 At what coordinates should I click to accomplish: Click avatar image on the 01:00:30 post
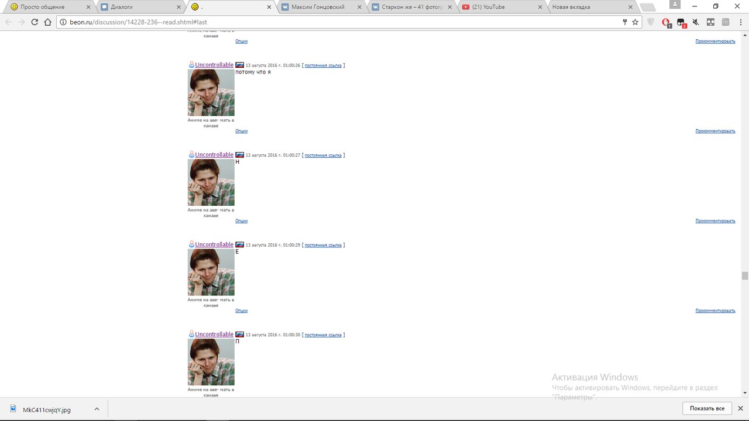click(211, 362)
